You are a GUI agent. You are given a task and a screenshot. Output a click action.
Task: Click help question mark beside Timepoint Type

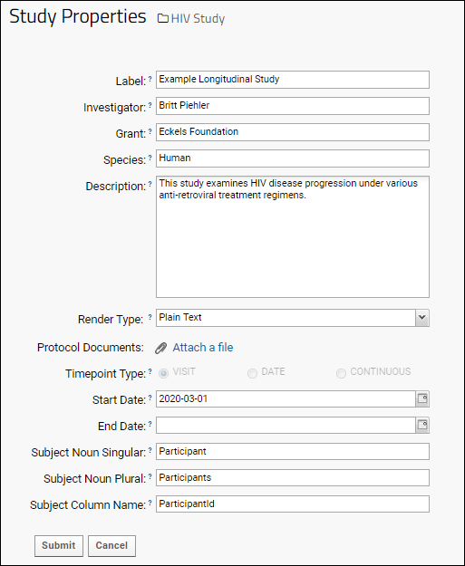pos(150,370)
